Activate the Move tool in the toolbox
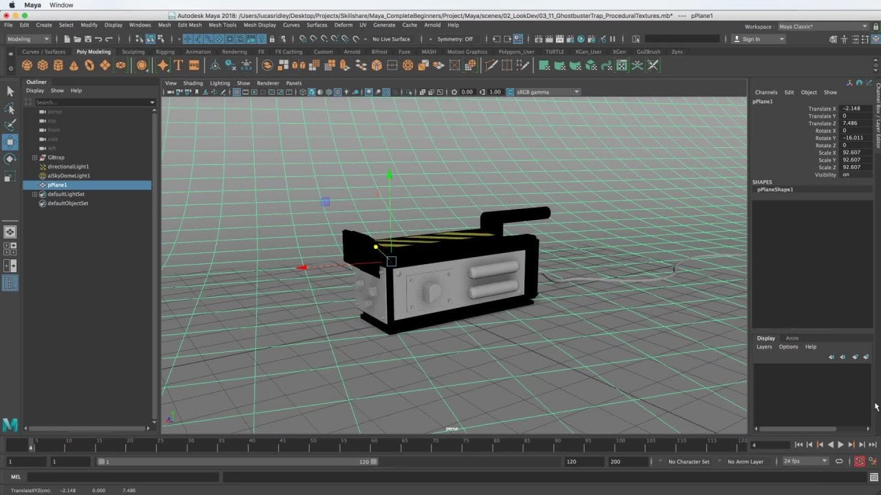The width and height of the screenshot is (881, 495). 10,142
